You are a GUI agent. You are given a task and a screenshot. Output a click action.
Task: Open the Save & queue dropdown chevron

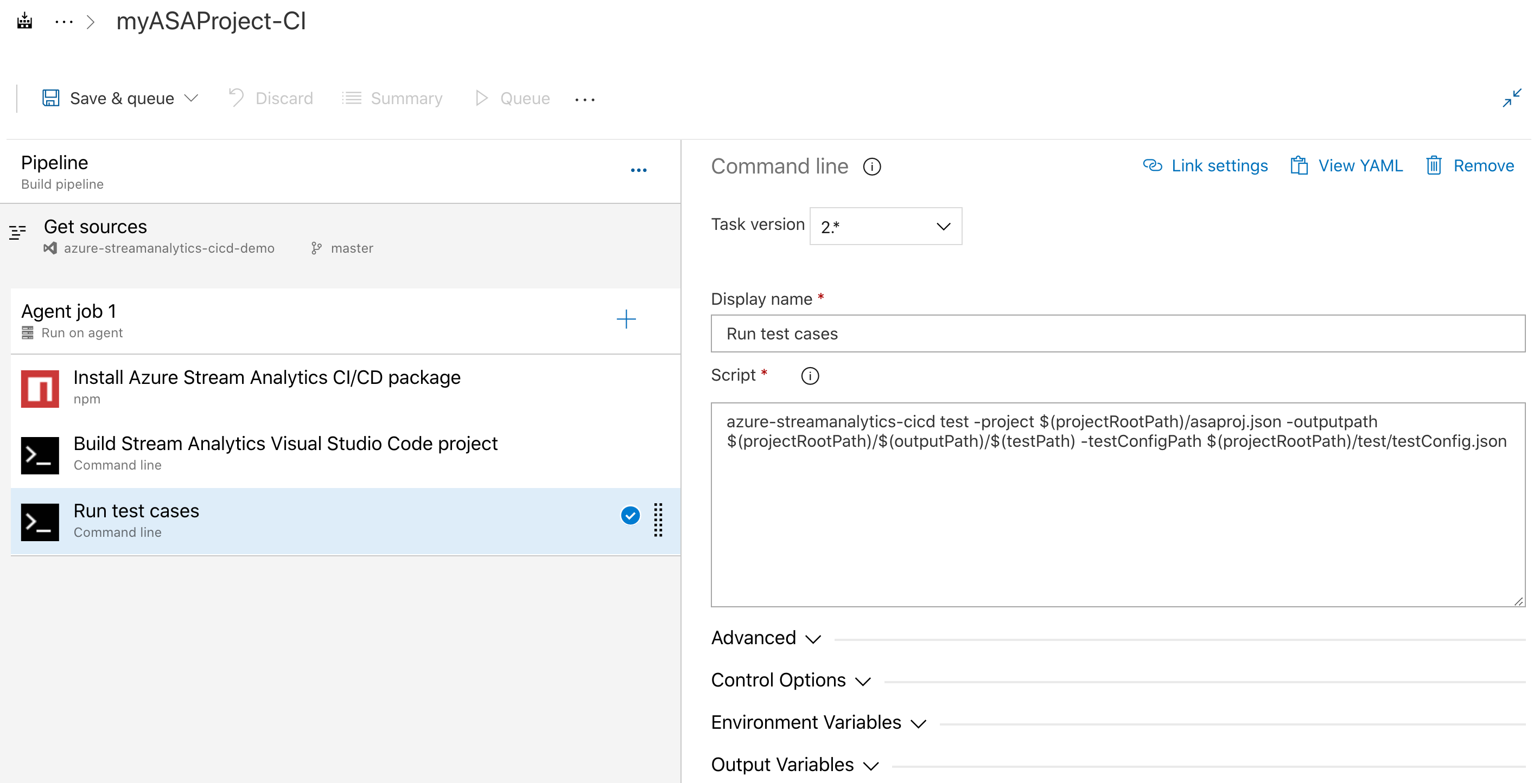(192, 98)
